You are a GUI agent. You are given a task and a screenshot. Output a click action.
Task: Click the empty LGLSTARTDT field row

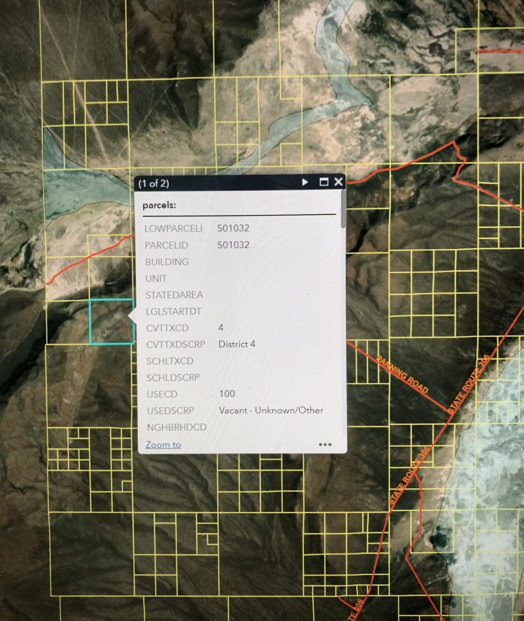pyautogui.click(x=174, y=311)
